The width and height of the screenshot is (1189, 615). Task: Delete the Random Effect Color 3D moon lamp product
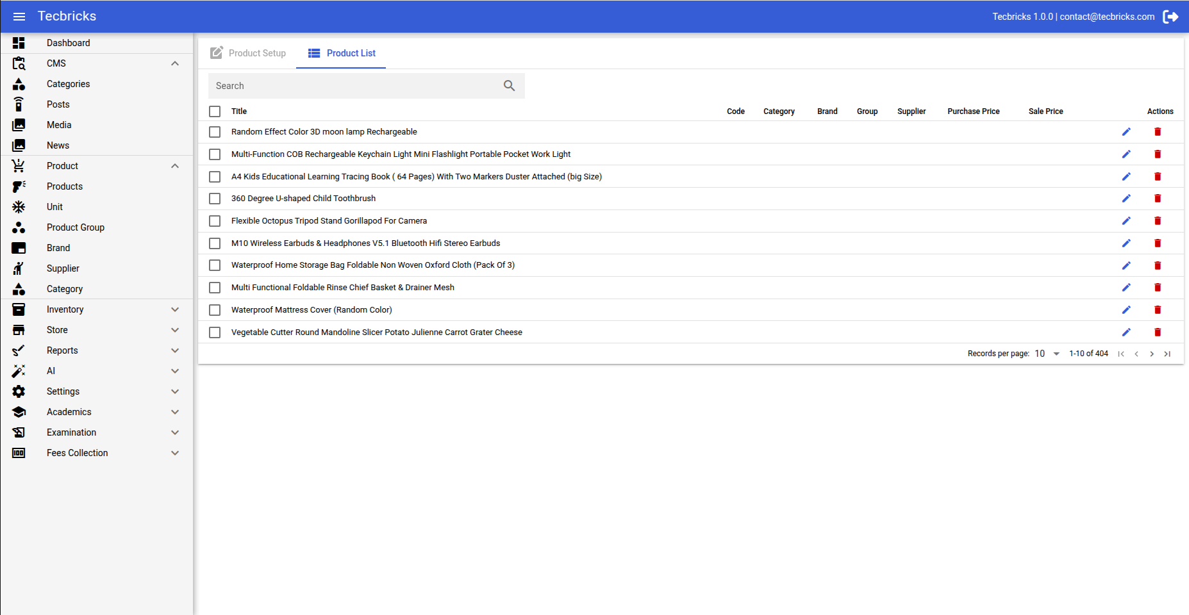coord(1158,132)
